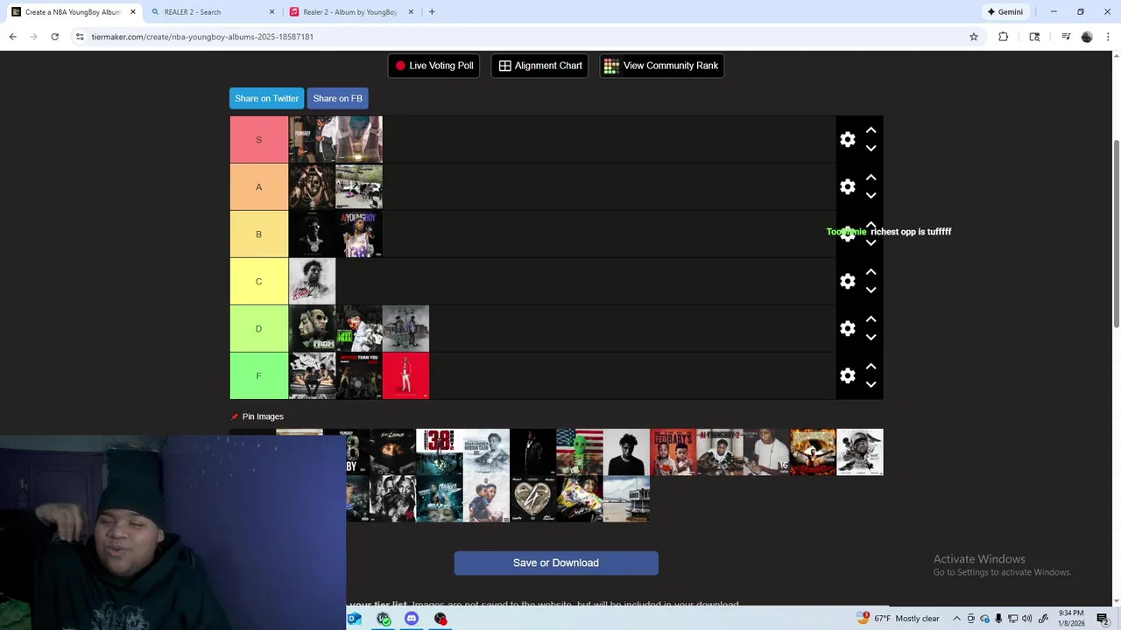This screenshot has height=630, width=1121.
Task: Click Save or Download
Action: click(x=556, y=563)
